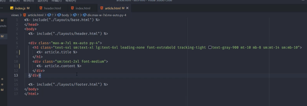Click the closing </head> tag

tap(32, 25)
